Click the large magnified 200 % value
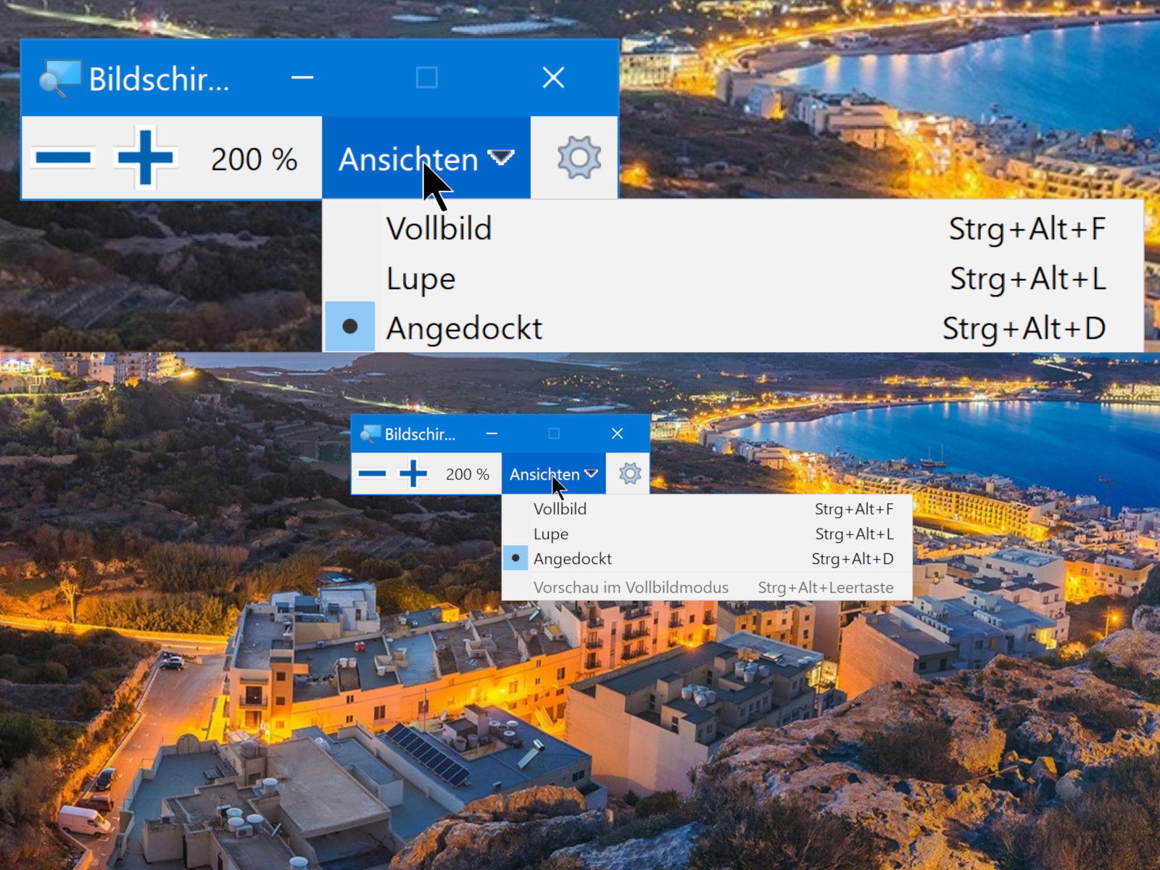The width and height of the screenshot is (1160, 870). (x=254, y=159)
